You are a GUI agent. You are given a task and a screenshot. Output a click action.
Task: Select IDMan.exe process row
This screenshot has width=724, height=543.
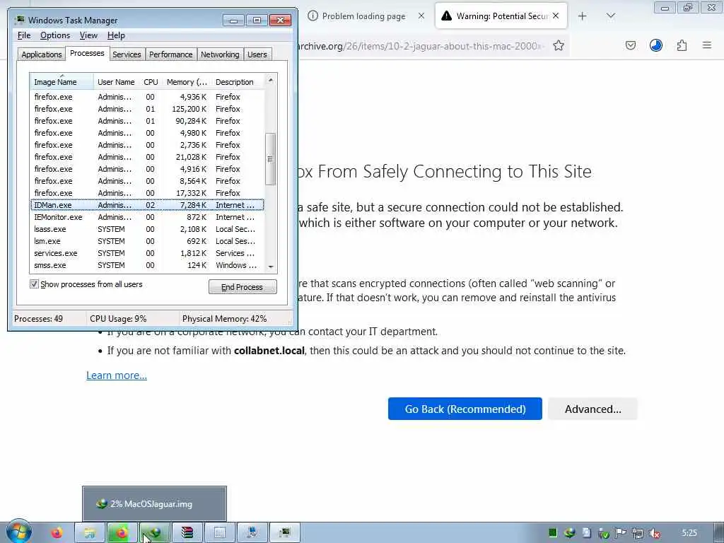tap(147, 205)
